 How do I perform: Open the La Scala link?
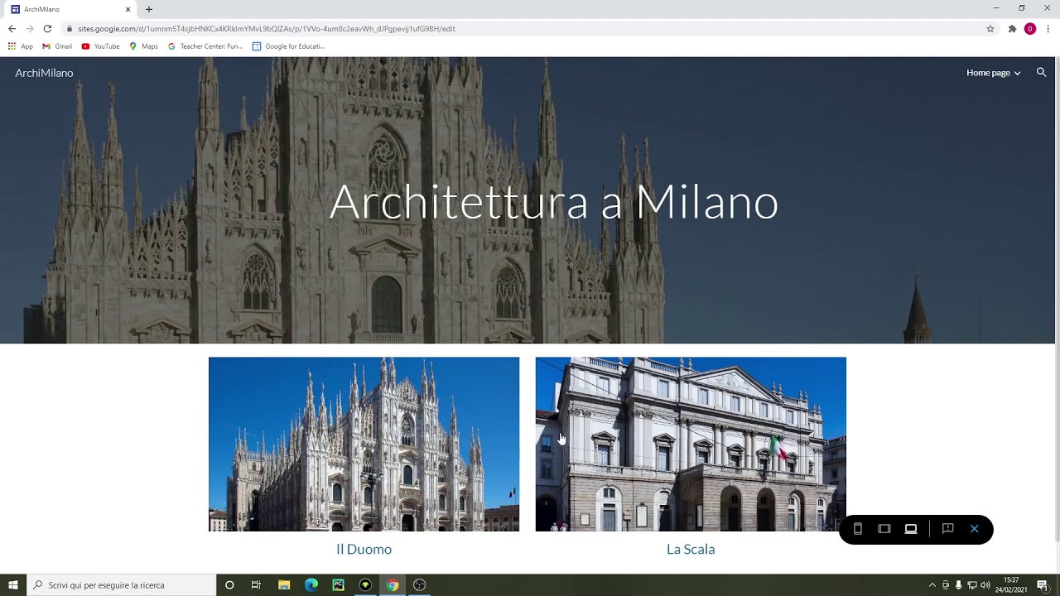(691, 549)
